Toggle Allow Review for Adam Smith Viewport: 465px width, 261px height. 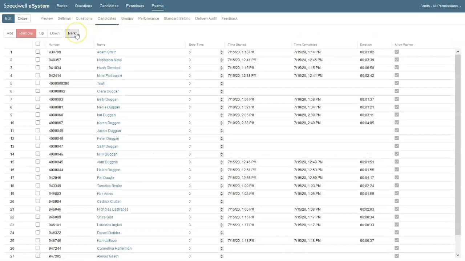click(397, 52)
